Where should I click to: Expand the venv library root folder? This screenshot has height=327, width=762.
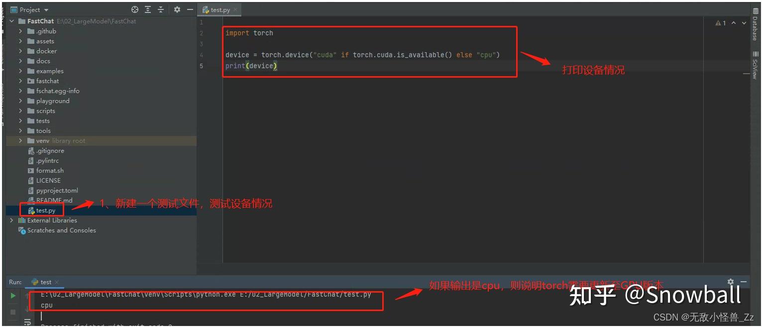tap(20, 140)
